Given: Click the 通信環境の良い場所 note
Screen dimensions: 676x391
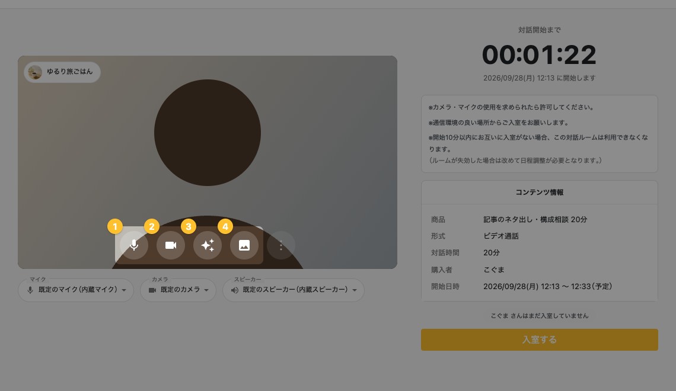Looking at the screenshot, I should point(498,123).
